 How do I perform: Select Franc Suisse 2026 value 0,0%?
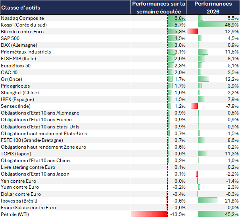233,207
